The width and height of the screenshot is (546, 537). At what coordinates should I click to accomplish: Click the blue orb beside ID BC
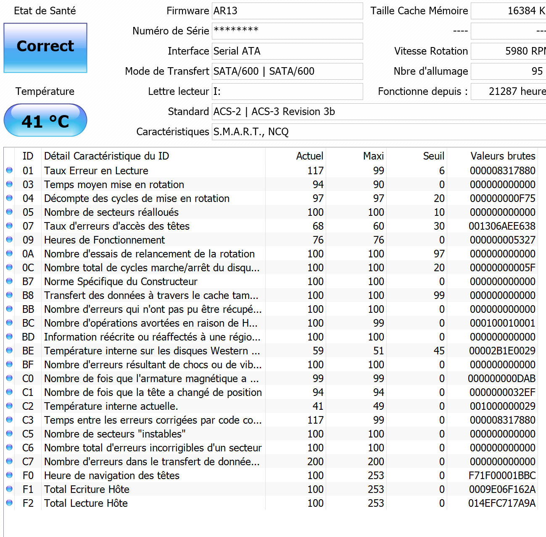(x=9, y=322)
